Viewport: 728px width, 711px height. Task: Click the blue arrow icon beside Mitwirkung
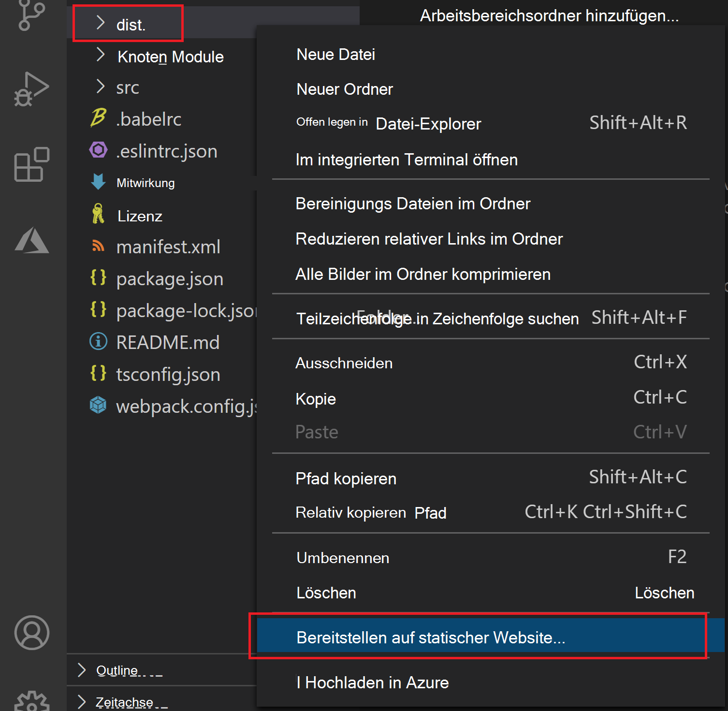[x=98, y=182]
